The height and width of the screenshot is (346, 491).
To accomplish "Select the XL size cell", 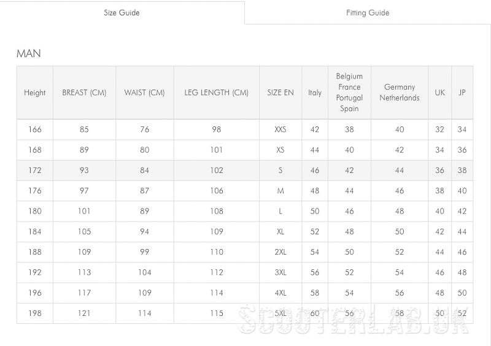I will [x=280, y=231].
